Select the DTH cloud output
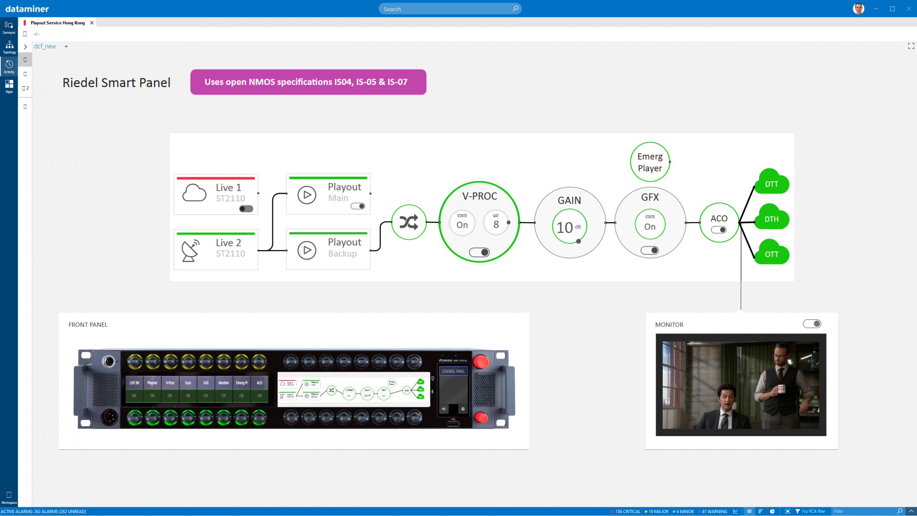 click(772, 217)
